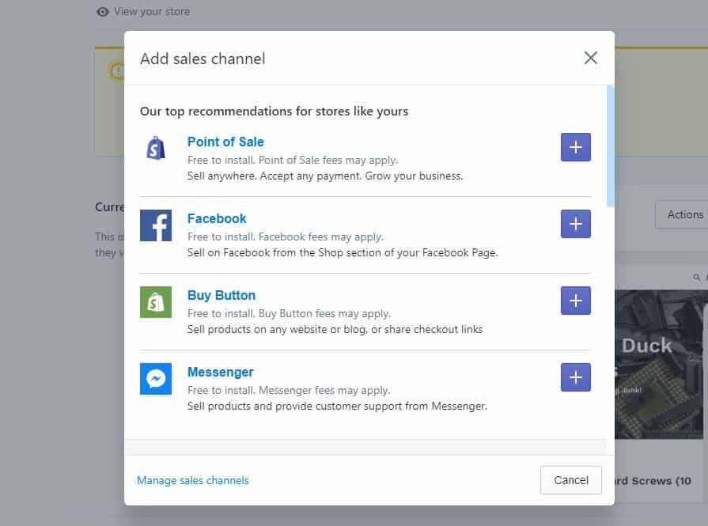Open Manage sales channels link
Screen dimensions: 708x526
click(193, 480)
